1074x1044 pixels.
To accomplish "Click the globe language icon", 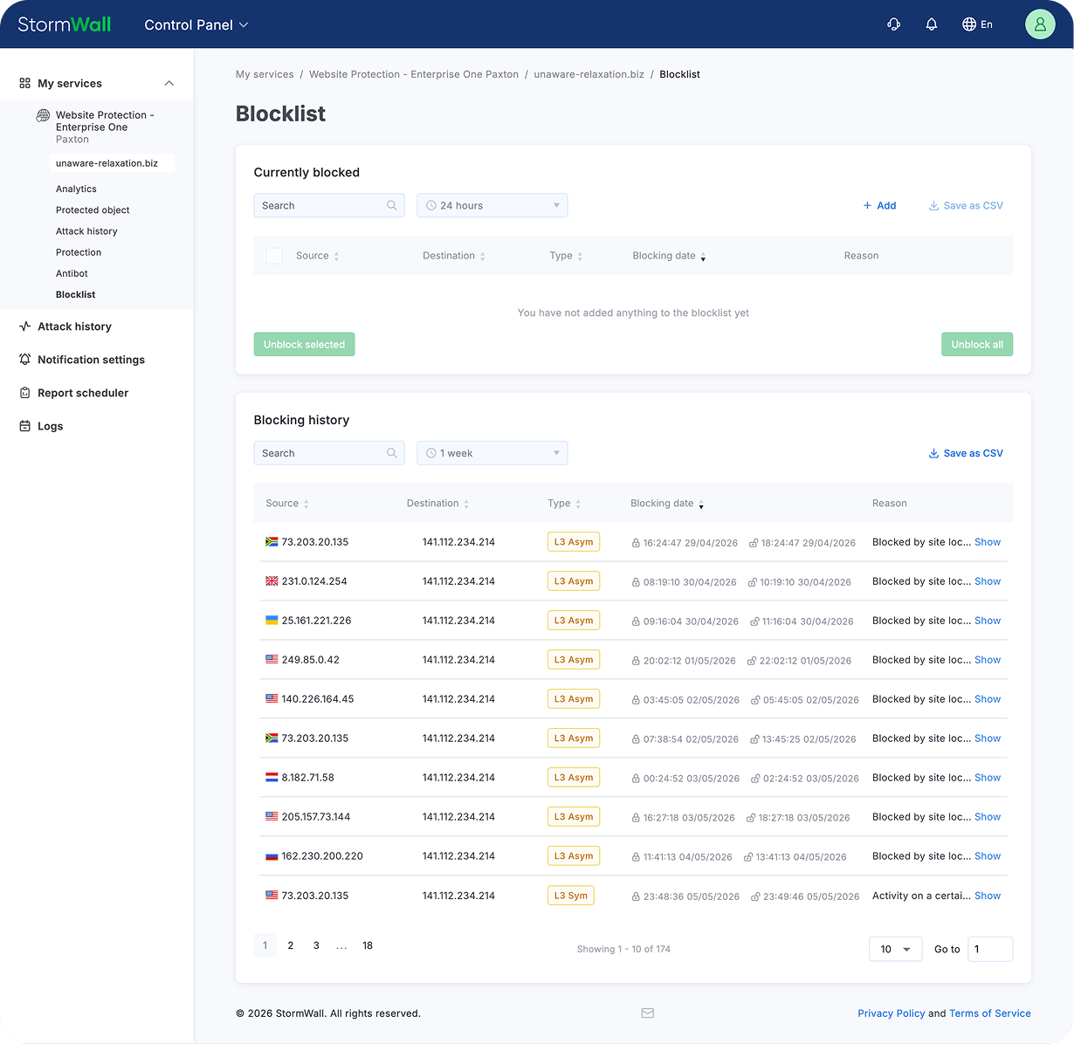I will [969, 24].
